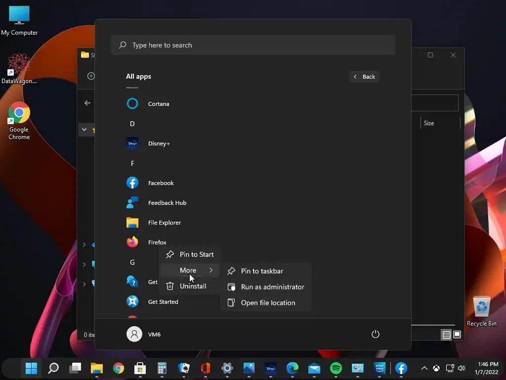Show hidden icons in system tray
The image size is (506, 380).
pyautogui.click(x=424, y=368)
